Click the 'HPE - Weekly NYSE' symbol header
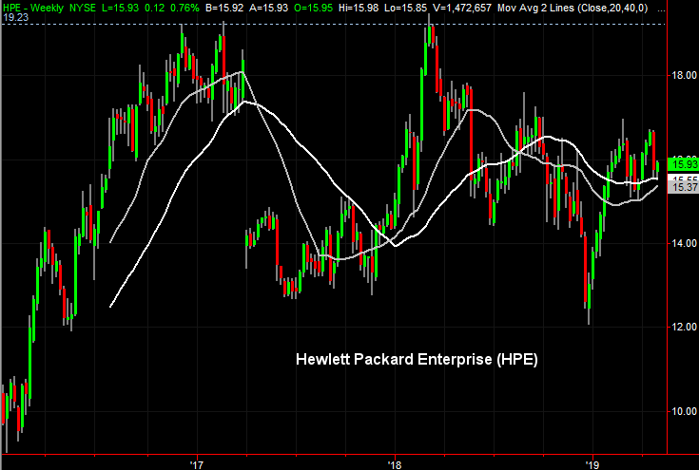Screen dimensions: 699x470 tap(49, 8)
